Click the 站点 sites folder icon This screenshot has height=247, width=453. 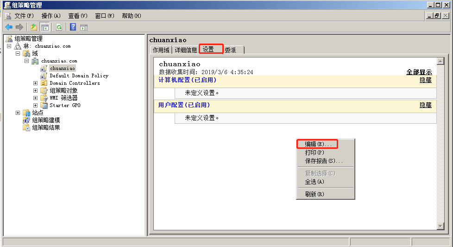26,113
